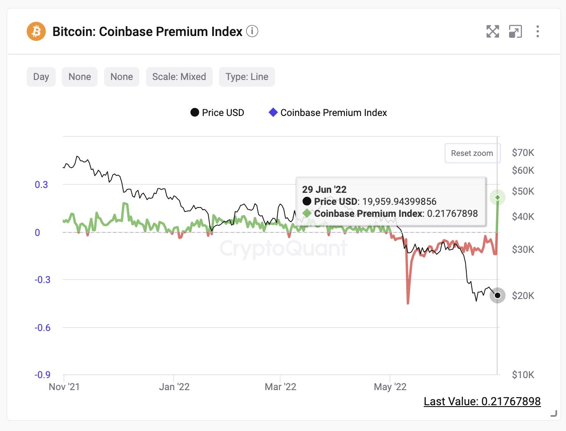Open the three-dot more options menu
The image size is (566, 431).
click(538, 32)
